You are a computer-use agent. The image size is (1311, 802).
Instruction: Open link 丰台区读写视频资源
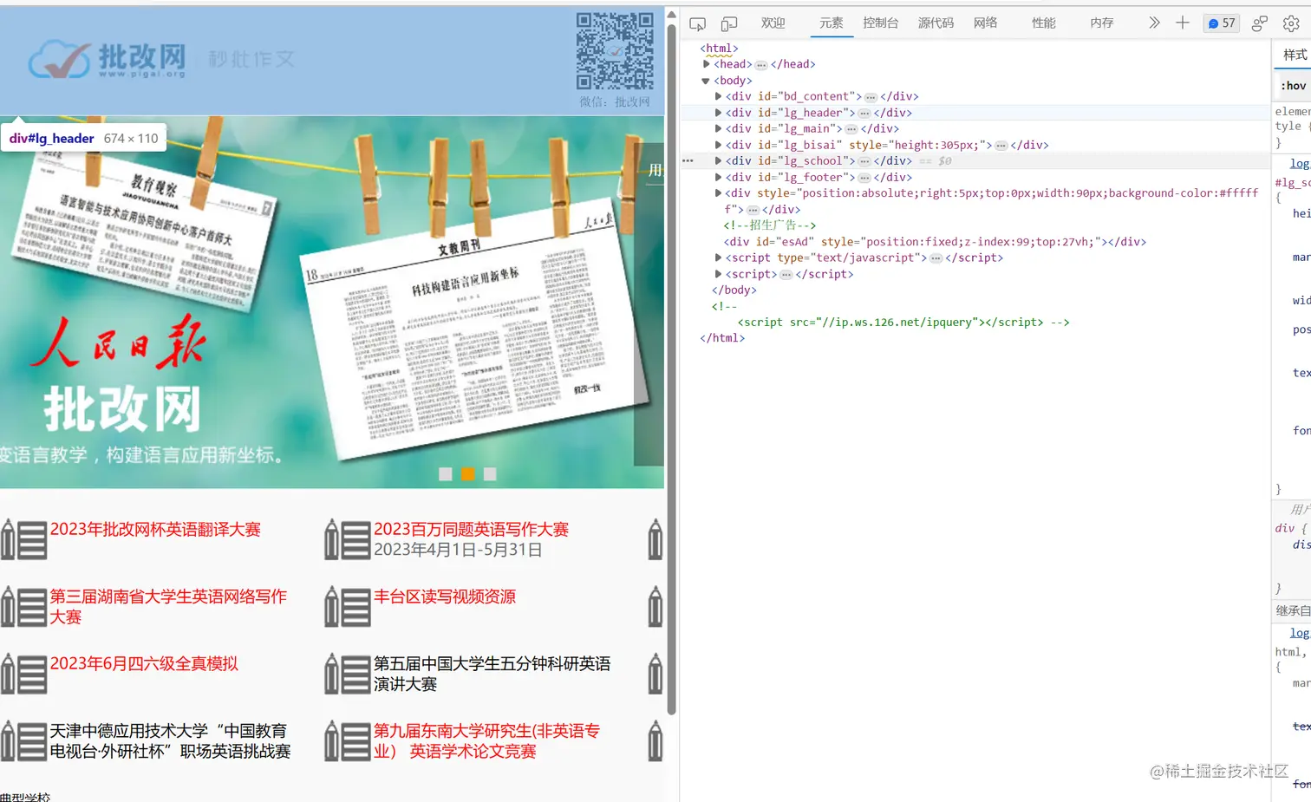tap(445, 597)
